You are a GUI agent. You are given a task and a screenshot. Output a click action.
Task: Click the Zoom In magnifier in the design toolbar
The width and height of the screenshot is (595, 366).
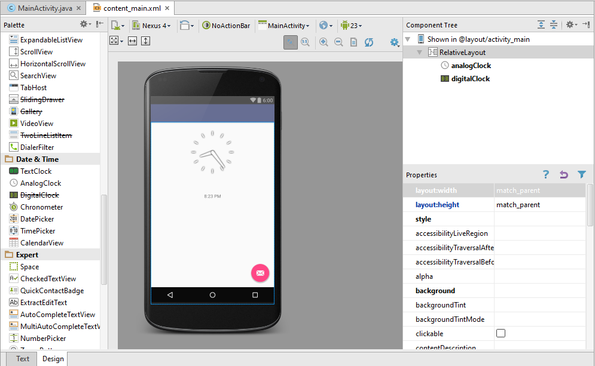(322, 42)
